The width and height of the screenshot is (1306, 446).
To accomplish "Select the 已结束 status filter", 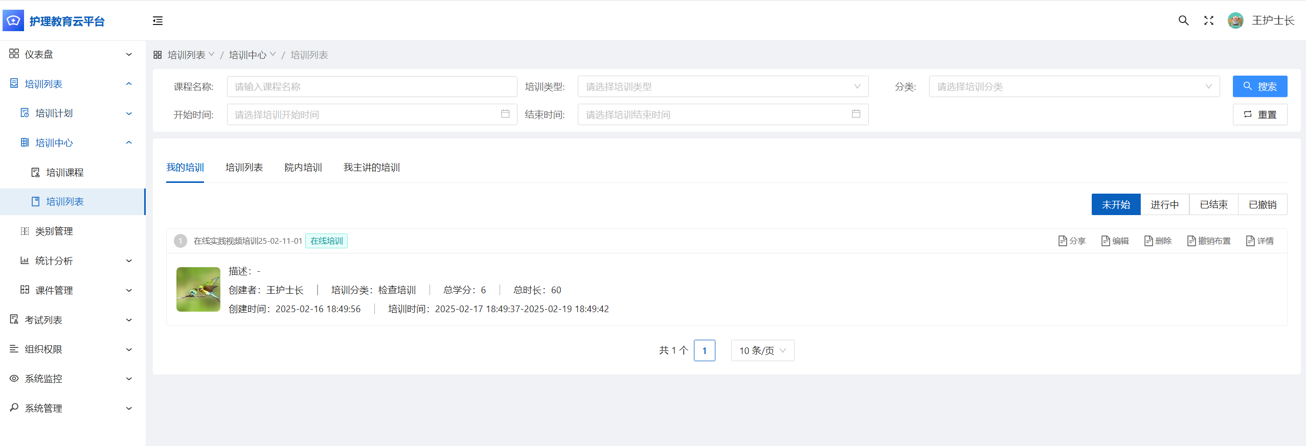I will (x=1213, y=205).
